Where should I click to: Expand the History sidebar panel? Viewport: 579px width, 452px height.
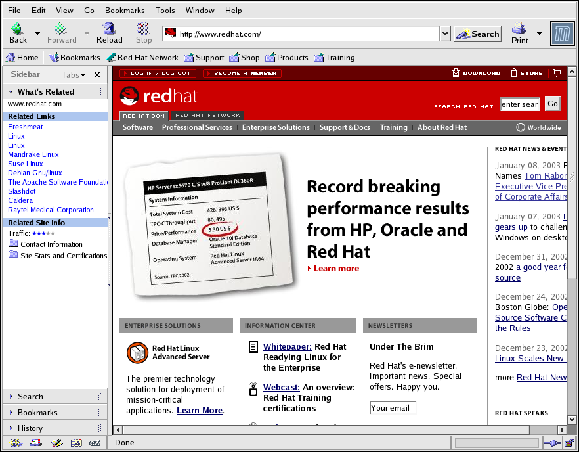pyautogui.click(x=30, y=428)
